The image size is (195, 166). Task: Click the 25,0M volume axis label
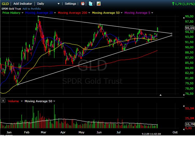(x=189, y=118)
